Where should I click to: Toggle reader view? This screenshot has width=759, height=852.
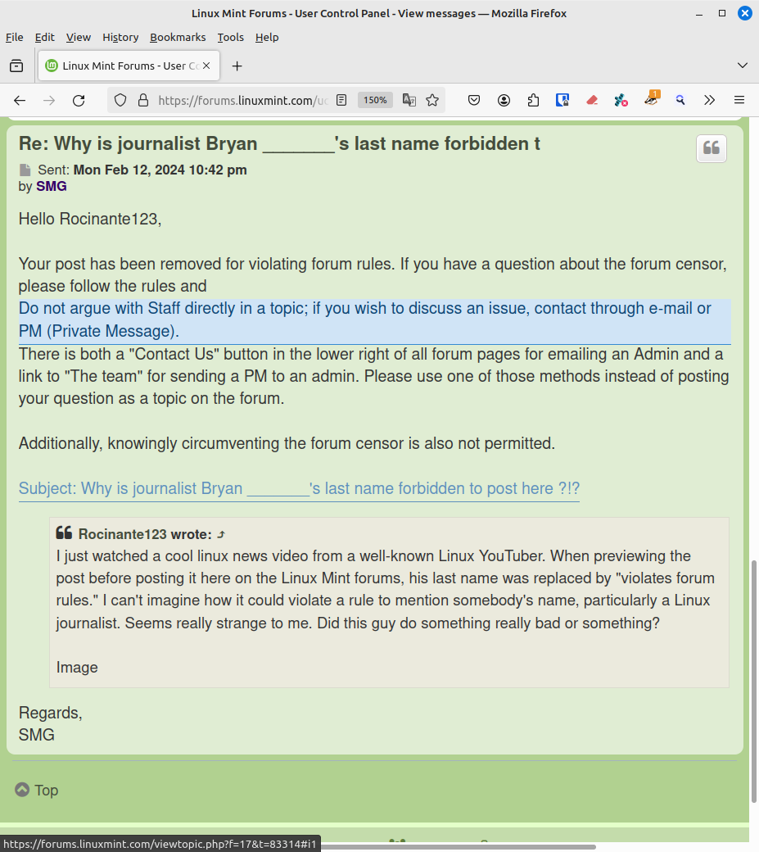[x=341, y=100]
